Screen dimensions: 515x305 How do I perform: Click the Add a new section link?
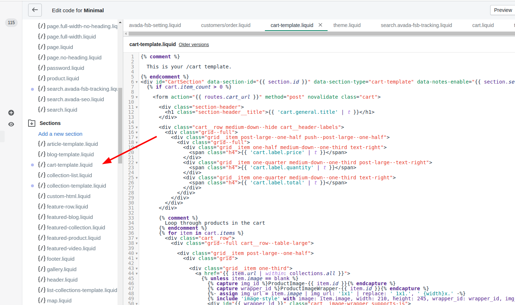coord(60,134)
